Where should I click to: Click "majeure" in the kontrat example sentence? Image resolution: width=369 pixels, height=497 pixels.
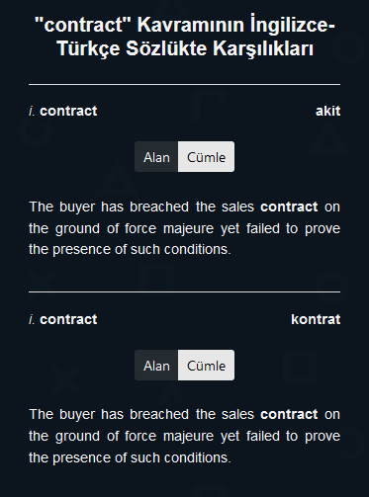click(x=188, y=436)
